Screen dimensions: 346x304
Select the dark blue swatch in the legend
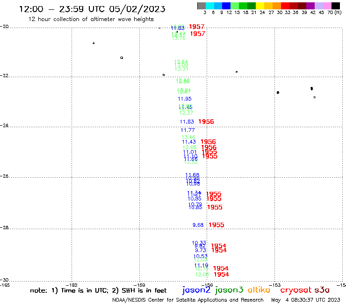(226, 6)
